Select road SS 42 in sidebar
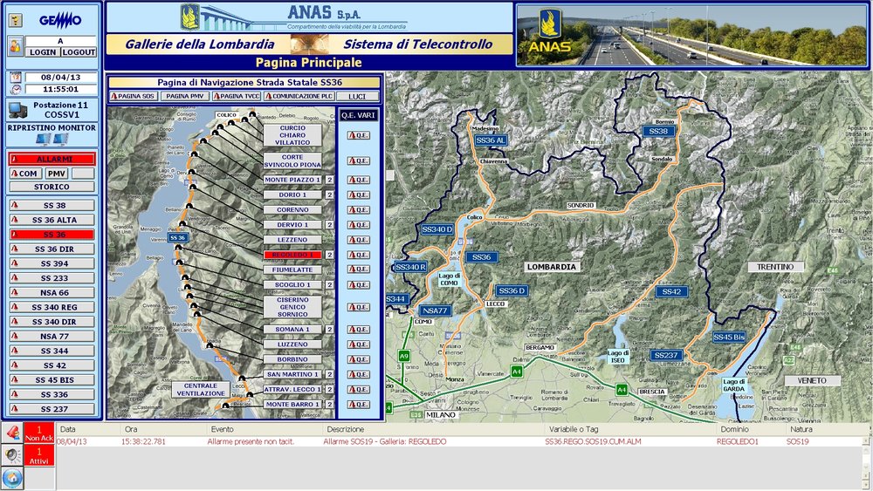The width and height of the screenshot is (873, 491). 52,365
